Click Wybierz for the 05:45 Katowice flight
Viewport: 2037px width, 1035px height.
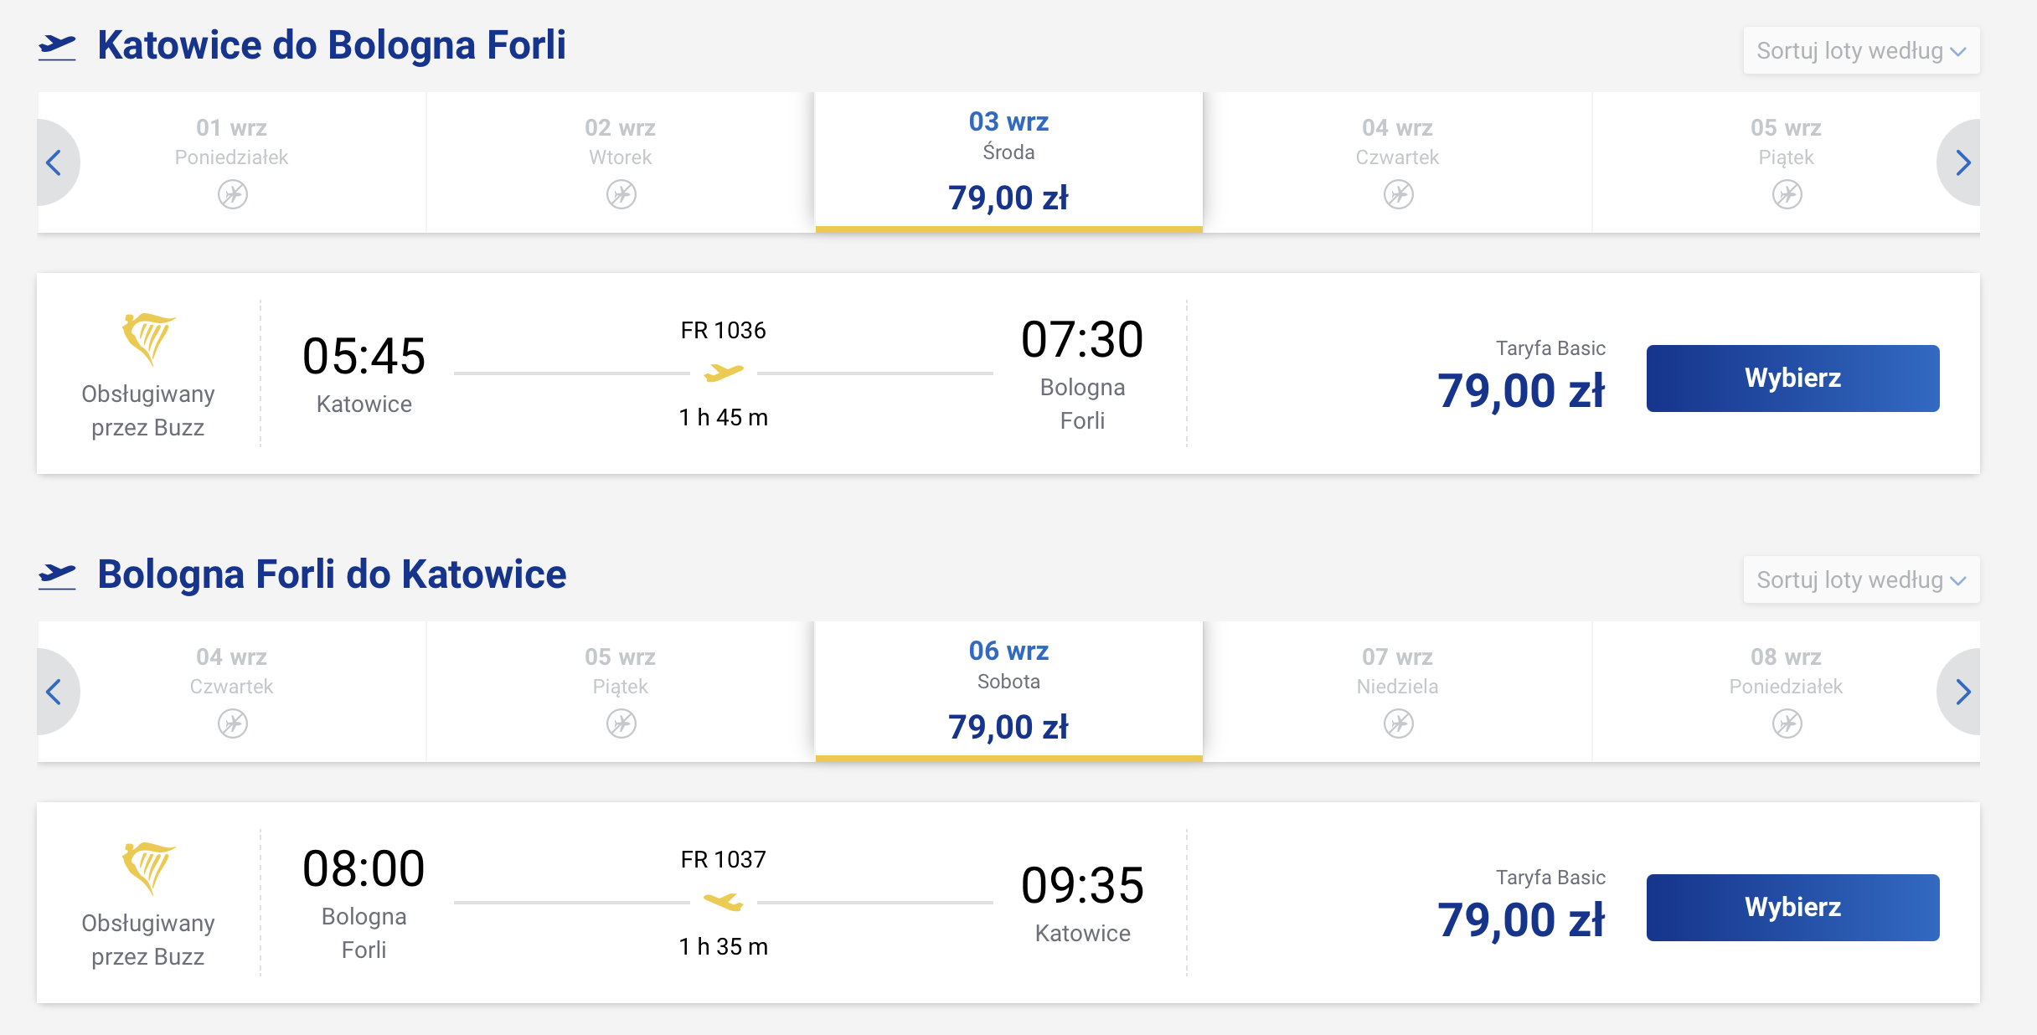[1792, 378]
